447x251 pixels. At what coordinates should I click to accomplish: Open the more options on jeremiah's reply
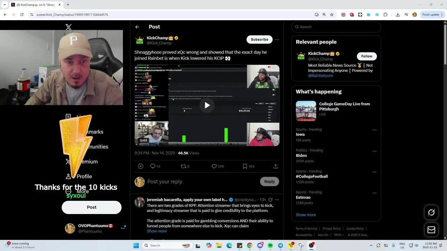tap(277, 200)
